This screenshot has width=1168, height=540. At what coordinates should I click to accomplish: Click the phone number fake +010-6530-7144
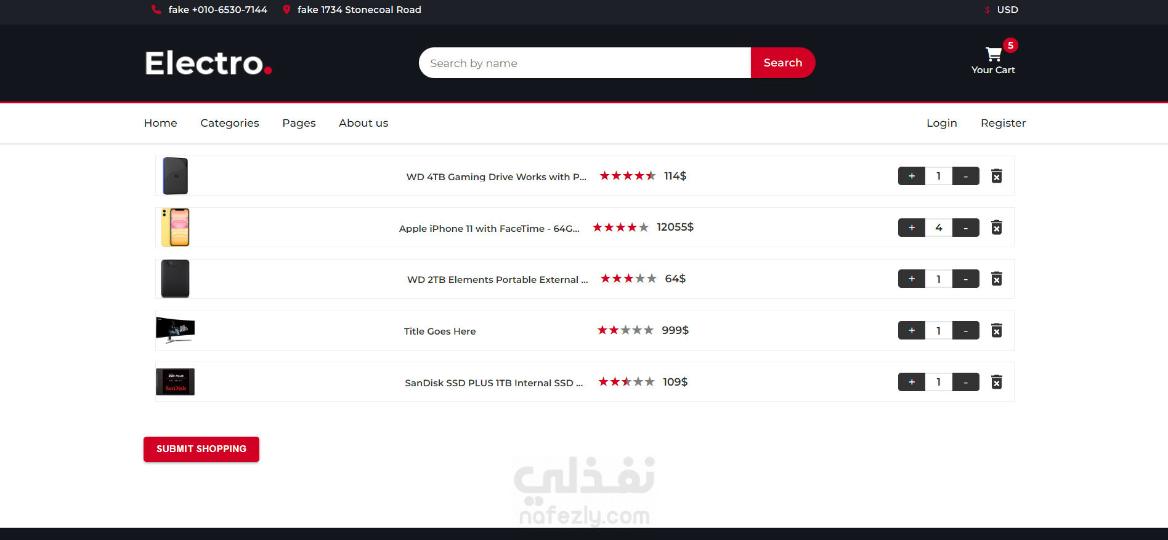pos(218,10)
